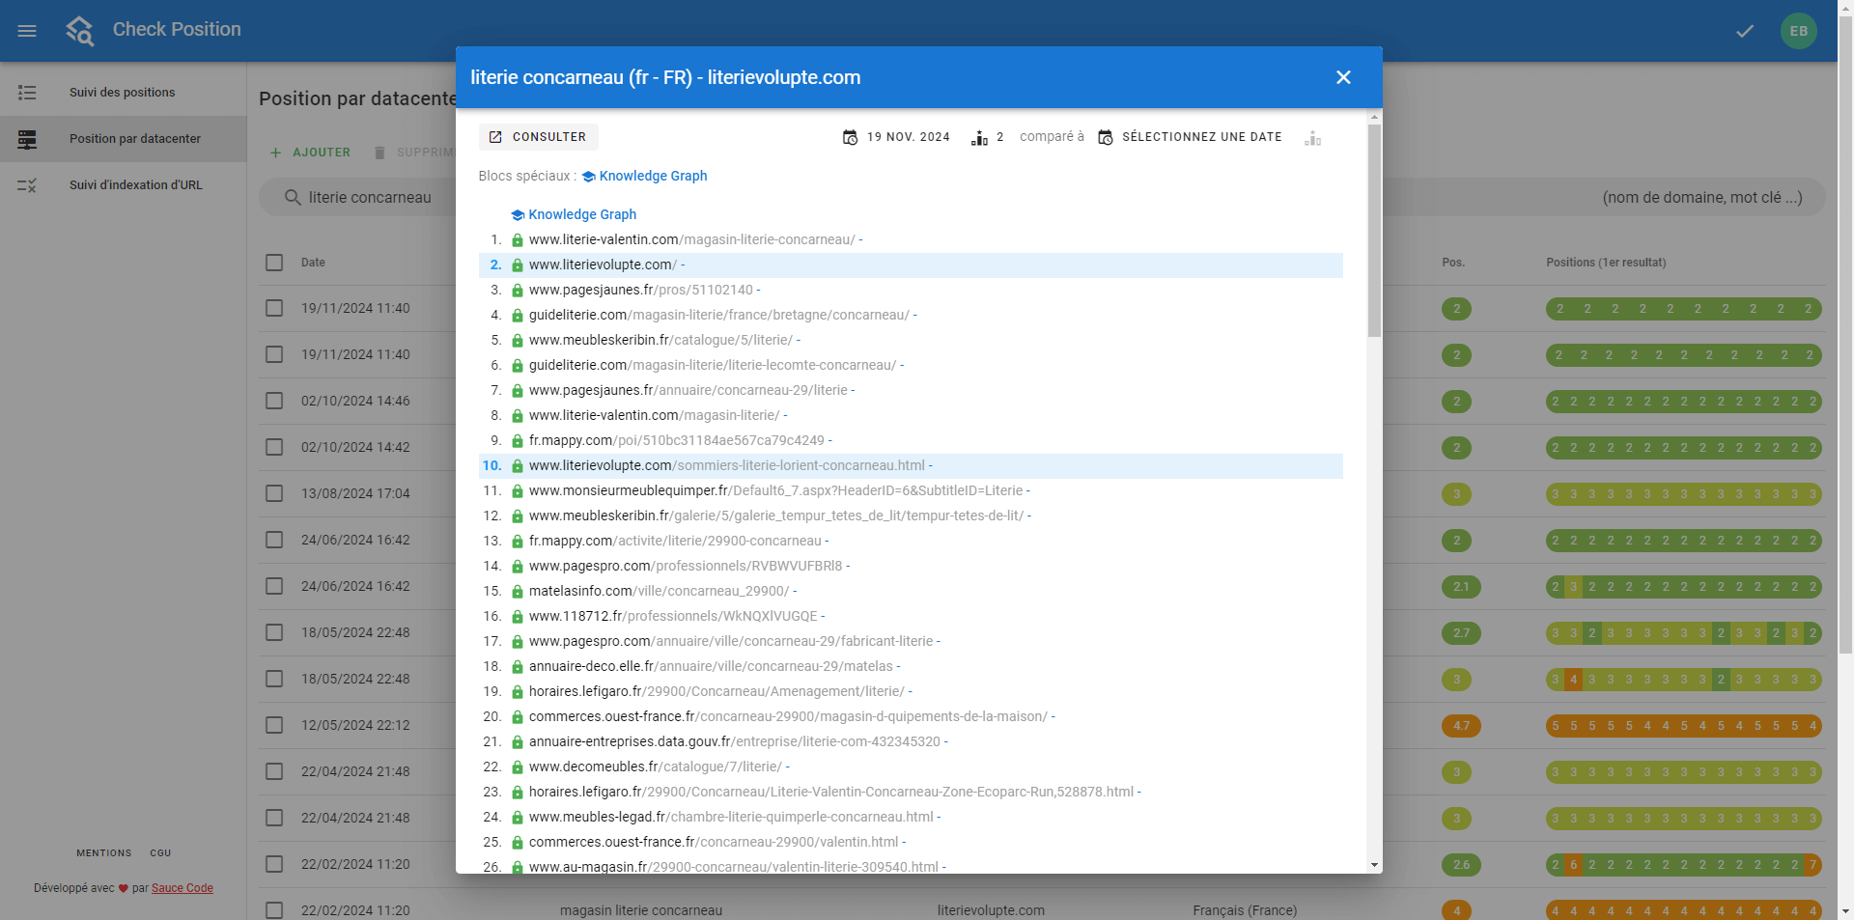
Task: Click lock icon on result 4 guideliterie.com
Action: [x=518, y=316]
